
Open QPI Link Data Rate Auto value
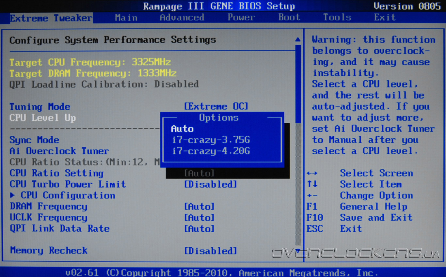199,229
